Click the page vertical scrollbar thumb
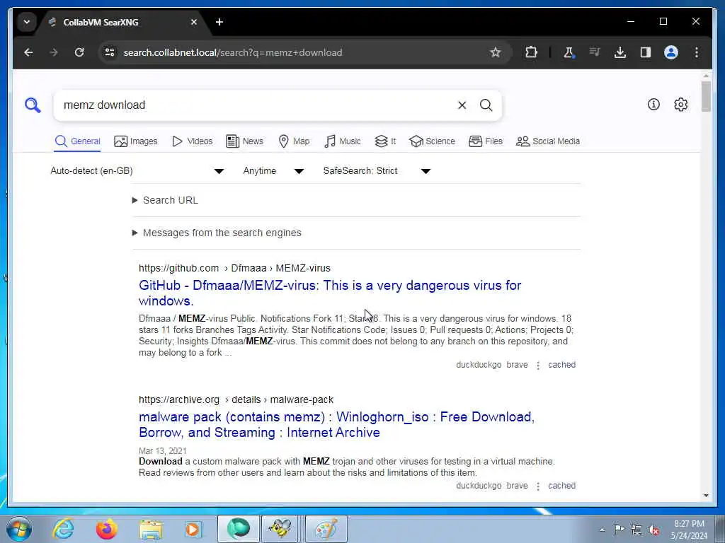Image resolution: width=725 pixels, height=543 pixels. tap(706, 96)
